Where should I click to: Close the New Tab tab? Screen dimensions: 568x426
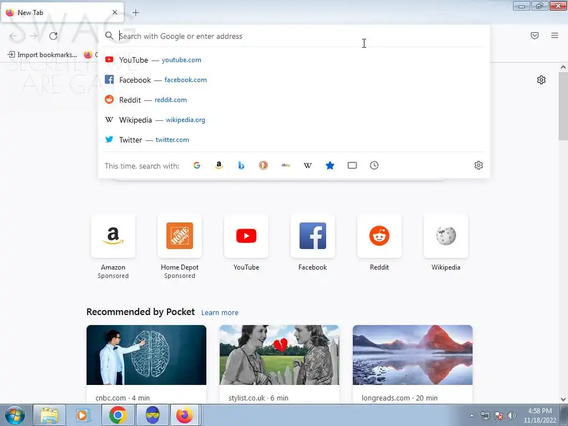pyautogui.click(x=115, y=12)
